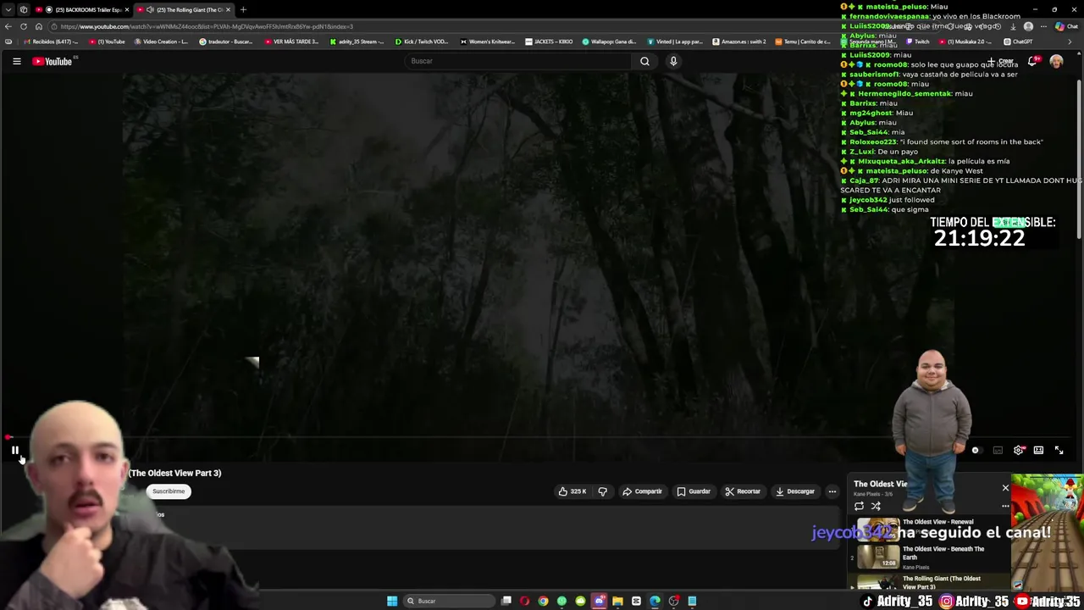Click the Compartir share button
This screenshot has height=610, width=1084.
coord(642,491)
